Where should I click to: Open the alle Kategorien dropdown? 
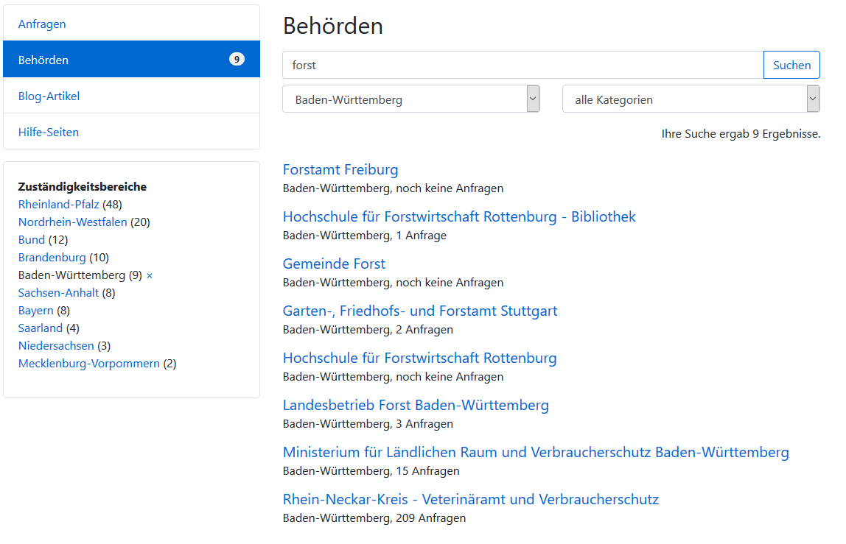coord(691,99)
